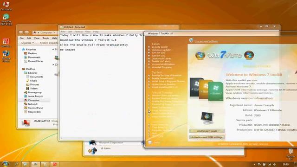Launch Mozilla Firefox desktop shortcut
Viewport: 297px width, 167px height.
[6, 57]
